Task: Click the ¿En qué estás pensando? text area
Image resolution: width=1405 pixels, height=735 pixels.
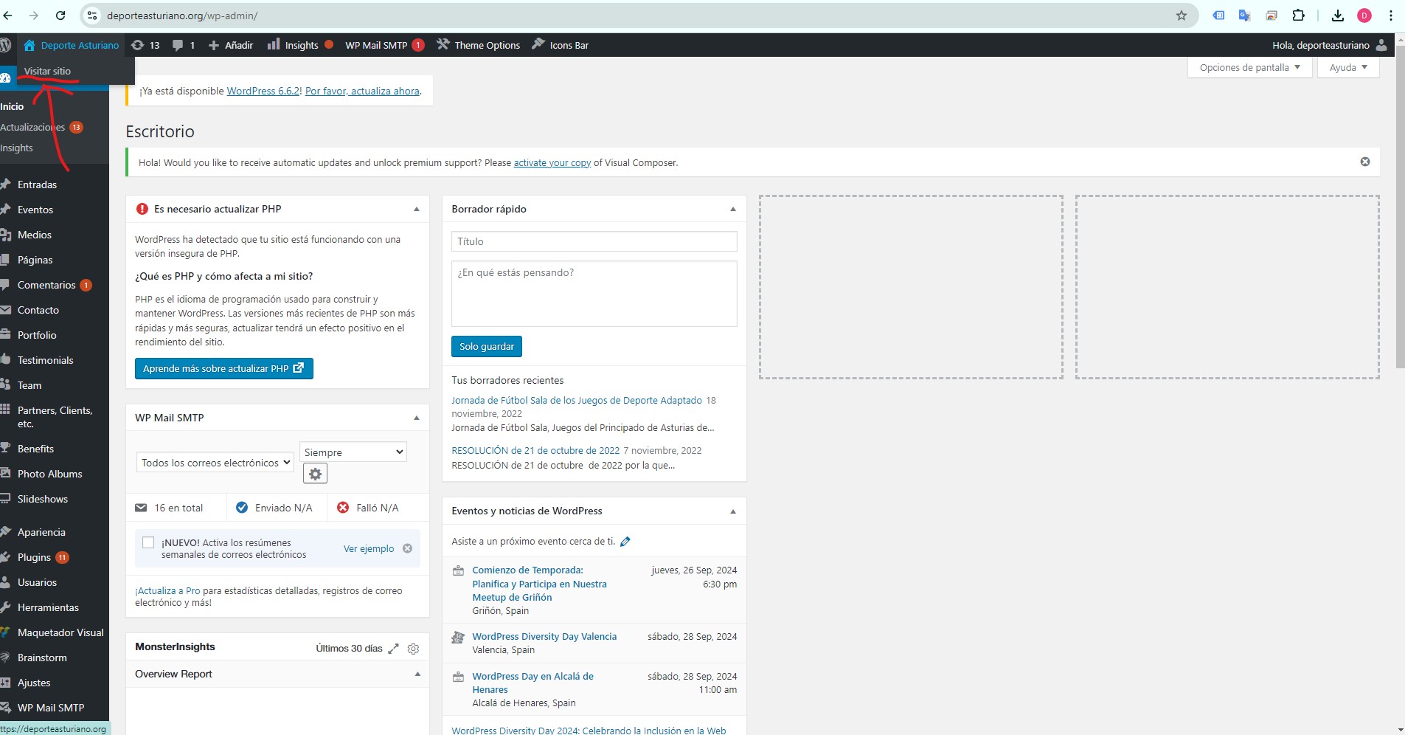Action: coord(594,294)
